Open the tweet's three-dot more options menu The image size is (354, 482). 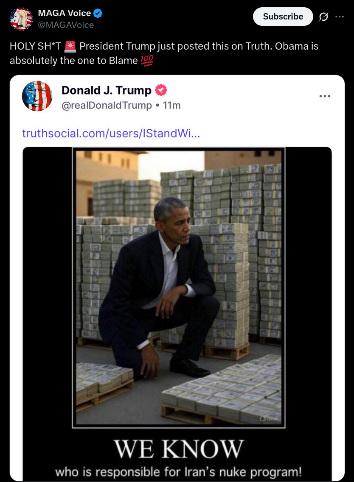[x=340, y=17]
